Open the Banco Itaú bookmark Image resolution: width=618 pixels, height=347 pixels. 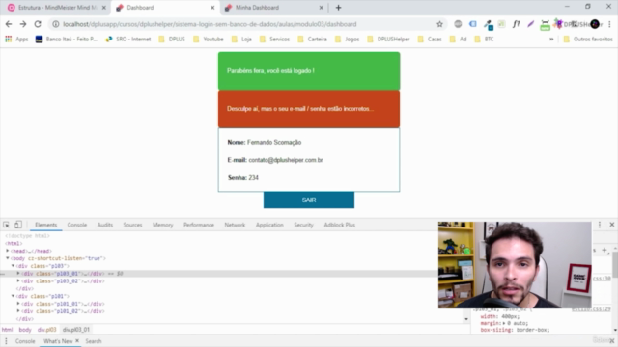[x=67, y=39]
